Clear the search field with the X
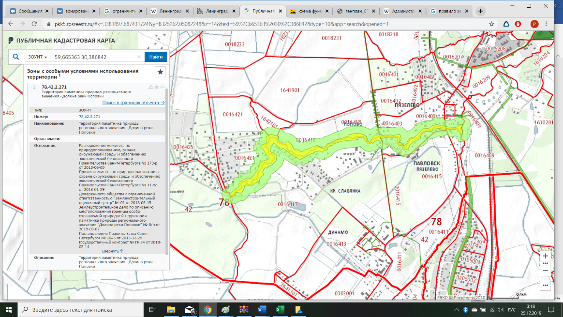Image resolution: width=563 pixels, height=317 pixels. click(139, 57)
